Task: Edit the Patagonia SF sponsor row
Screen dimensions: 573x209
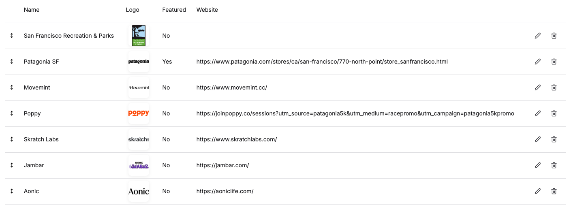Action: tap(538, 62)
